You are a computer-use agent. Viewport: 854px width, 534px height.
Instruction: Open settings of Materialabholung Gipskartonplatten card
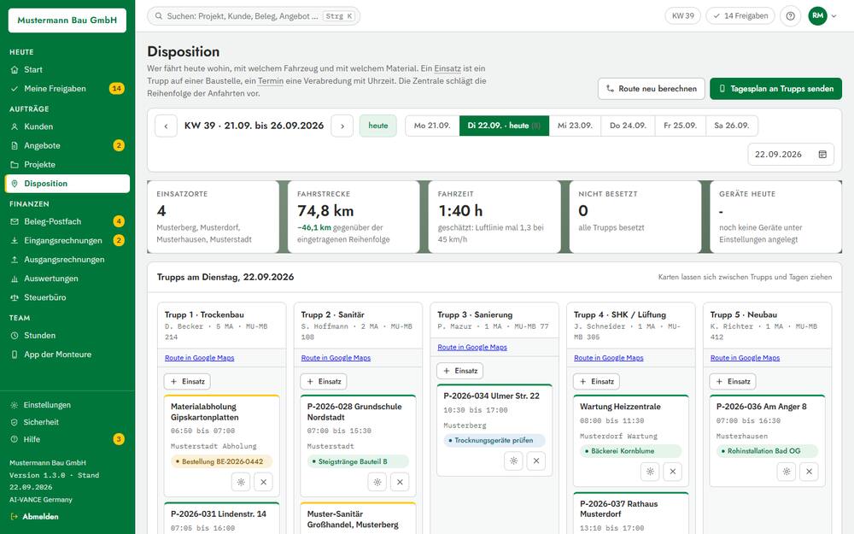(x=241, y=482)
